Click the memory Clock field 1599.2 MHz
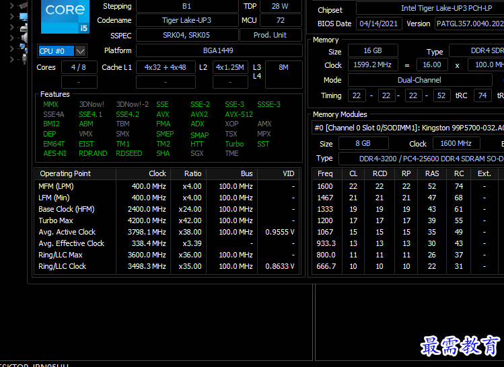This screenshot has width=504, height=367. coord(373,65)
